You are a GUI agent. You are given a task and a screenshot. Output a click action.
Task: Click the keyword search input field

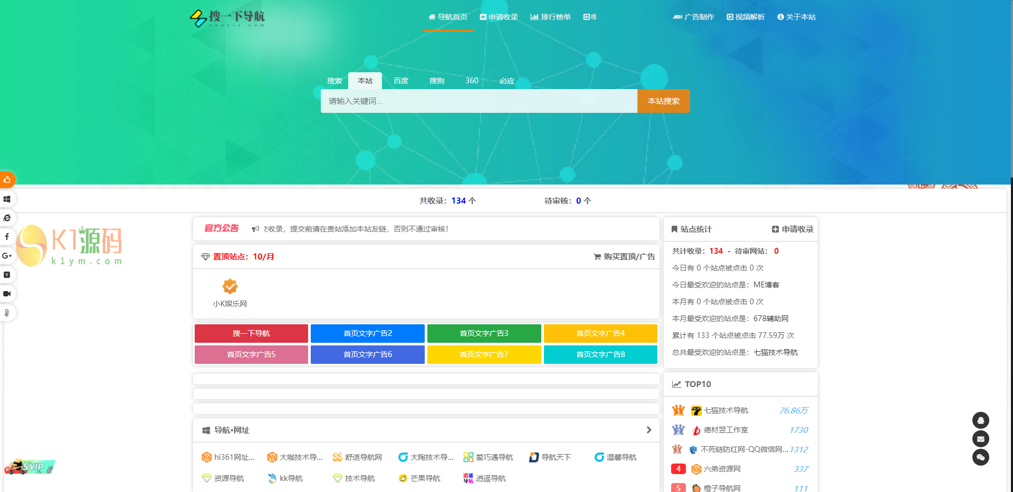pos(479,101)
